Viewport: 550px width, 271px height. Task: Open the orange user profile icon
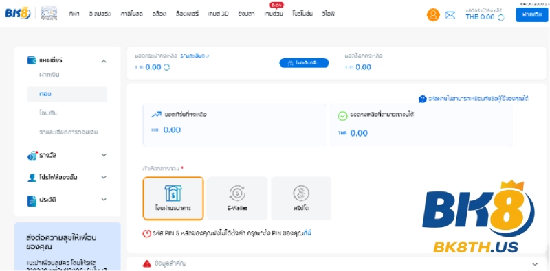[x=433, y=14]
